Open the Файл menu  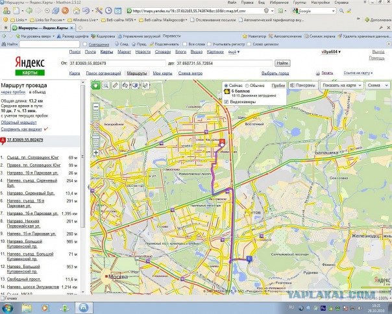coord(232,3)
